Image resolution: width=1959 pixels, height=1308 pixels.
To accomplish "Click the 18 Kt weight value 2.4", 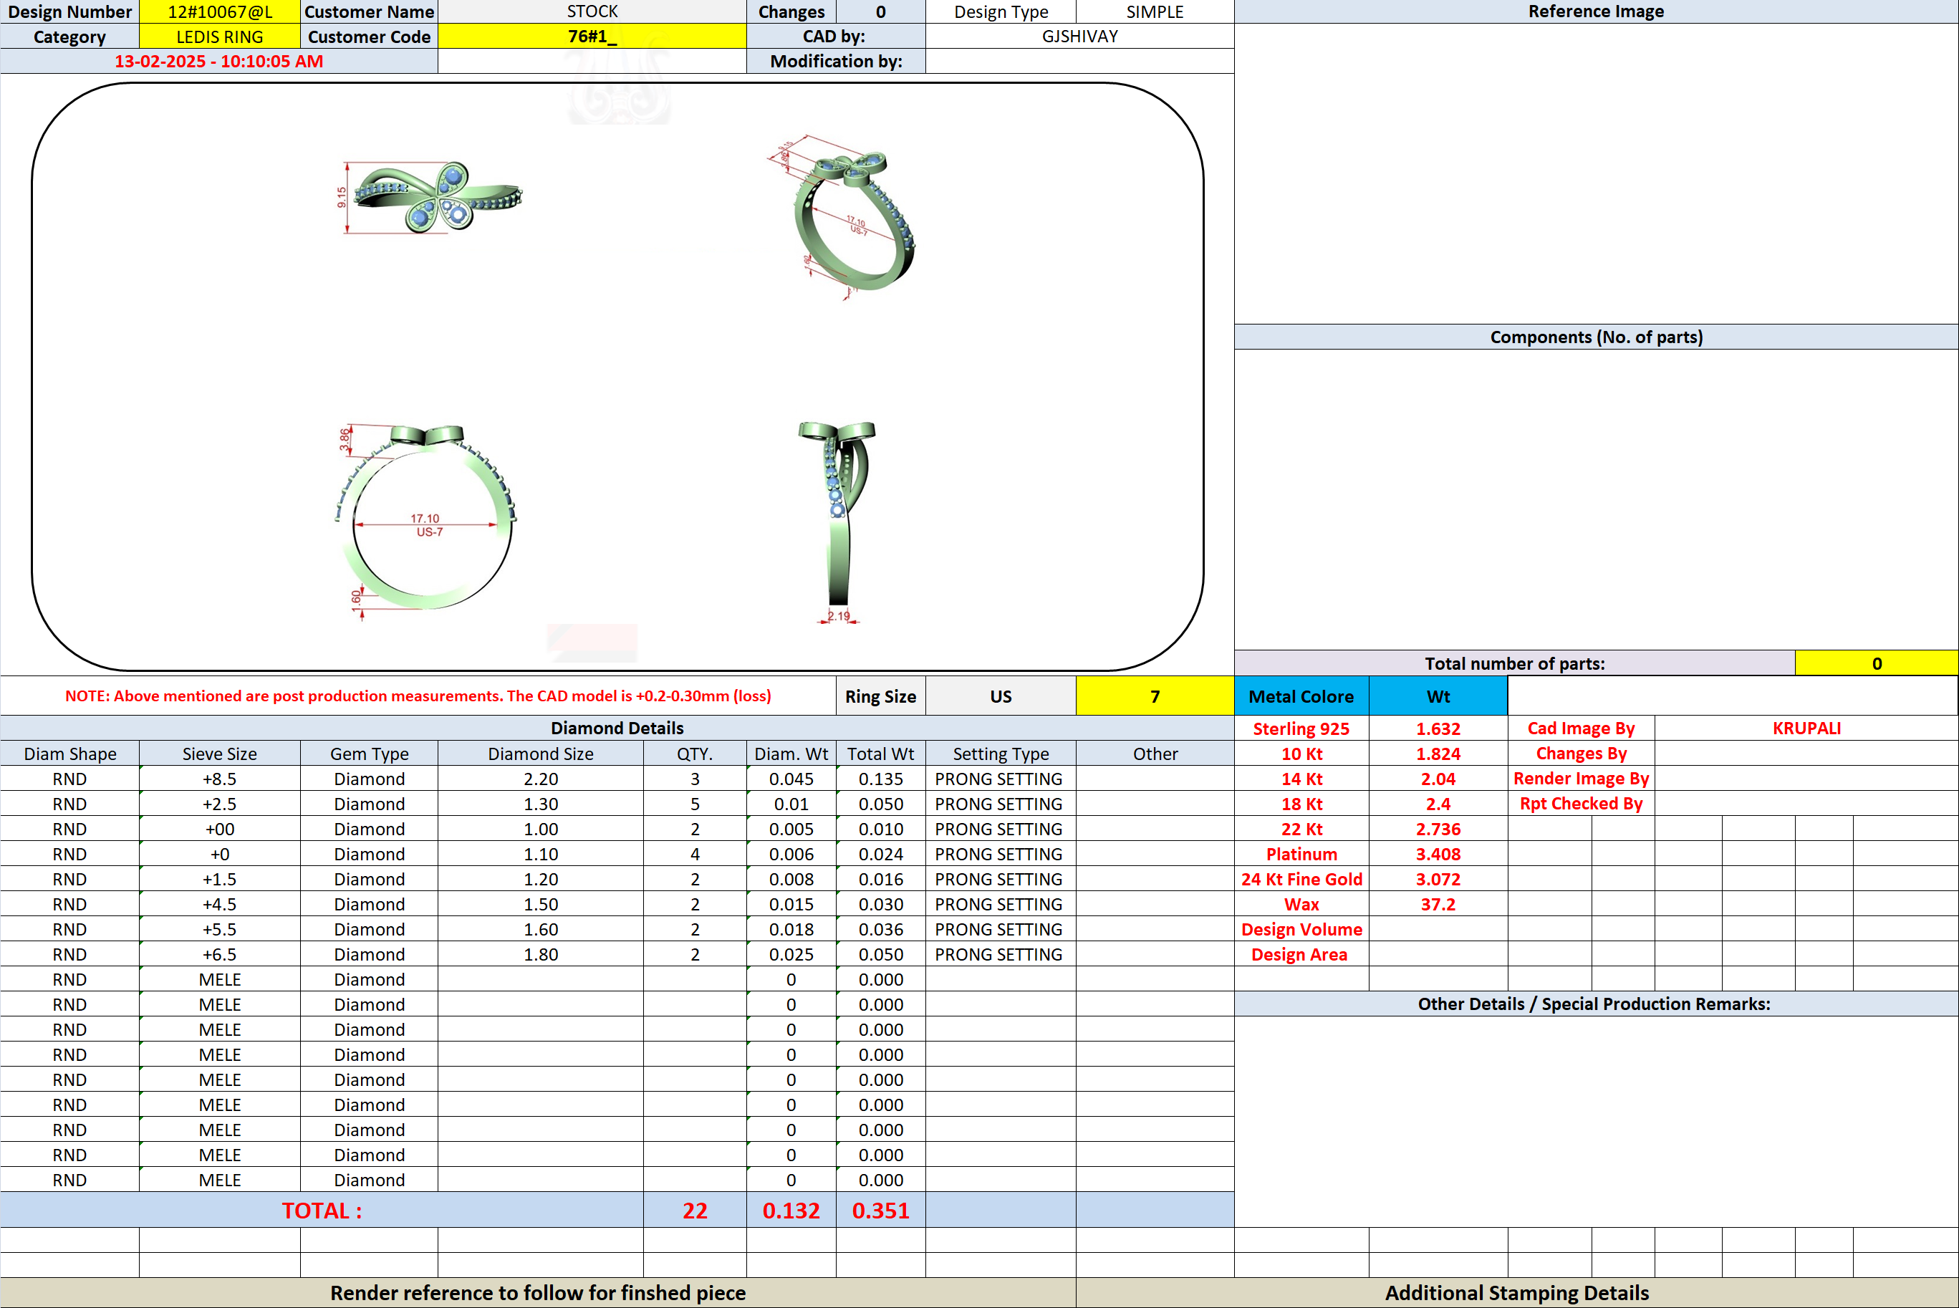I will click(x=1438, y=803).
